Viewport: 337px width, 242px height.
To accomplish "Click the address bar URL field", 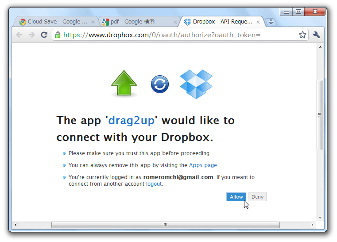I will tap(180, 35).
